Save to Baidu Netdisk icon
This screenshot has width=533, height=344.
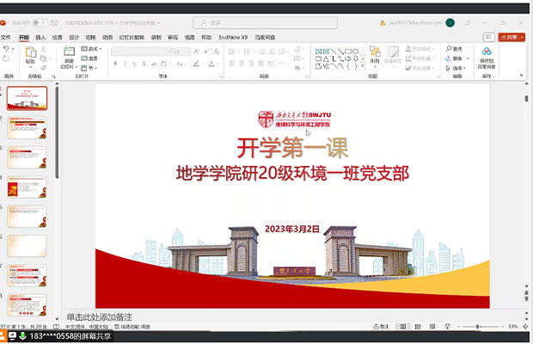487,55
